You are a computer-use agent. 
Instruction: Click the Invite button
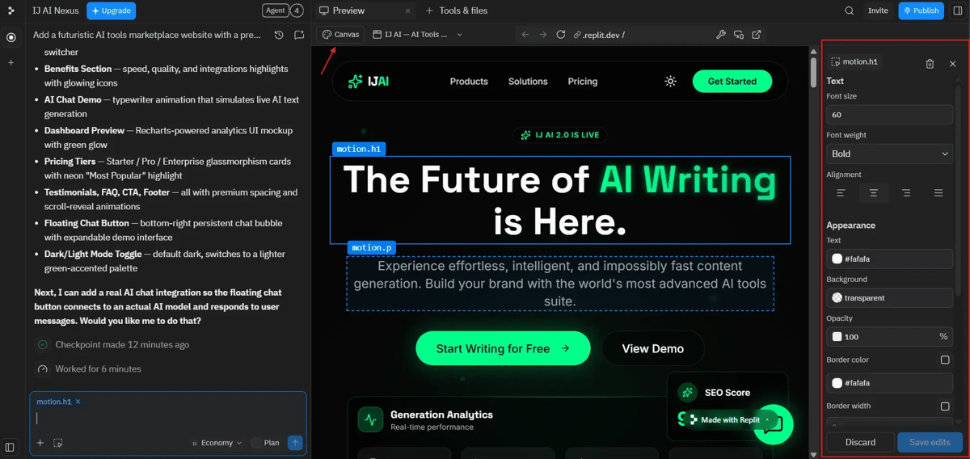878,11
